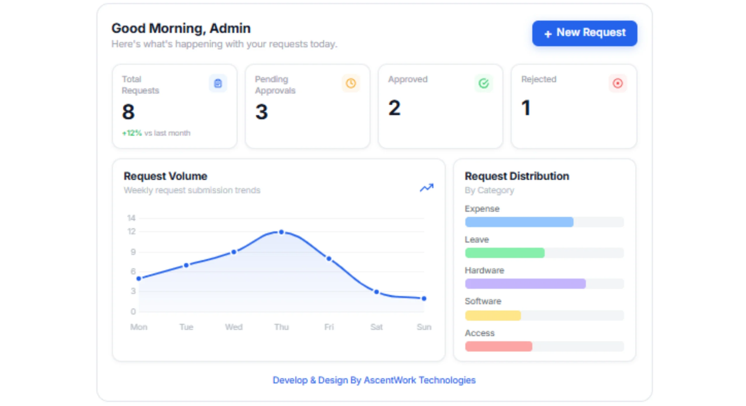This screenshot has width=746, height=406.
Task: Select the Monday data point on the chart
Action: tap(139, 278)
